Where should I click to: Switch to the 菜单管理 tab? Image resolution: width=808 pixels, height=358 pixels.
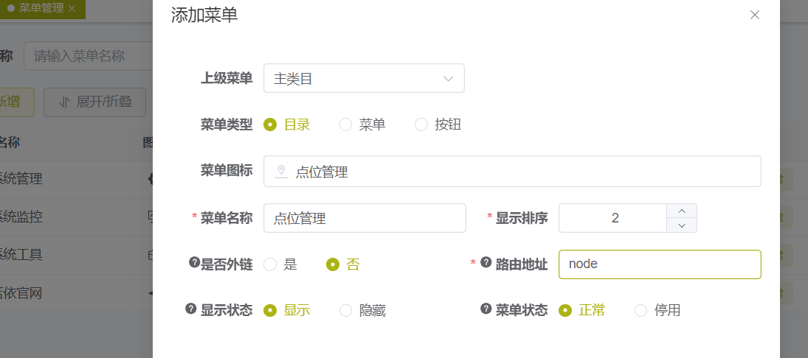point(42,9)
